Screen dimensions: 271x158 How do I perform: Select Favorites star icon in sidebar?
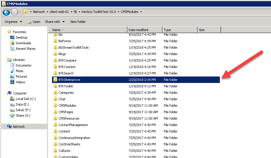click(9, 32)
